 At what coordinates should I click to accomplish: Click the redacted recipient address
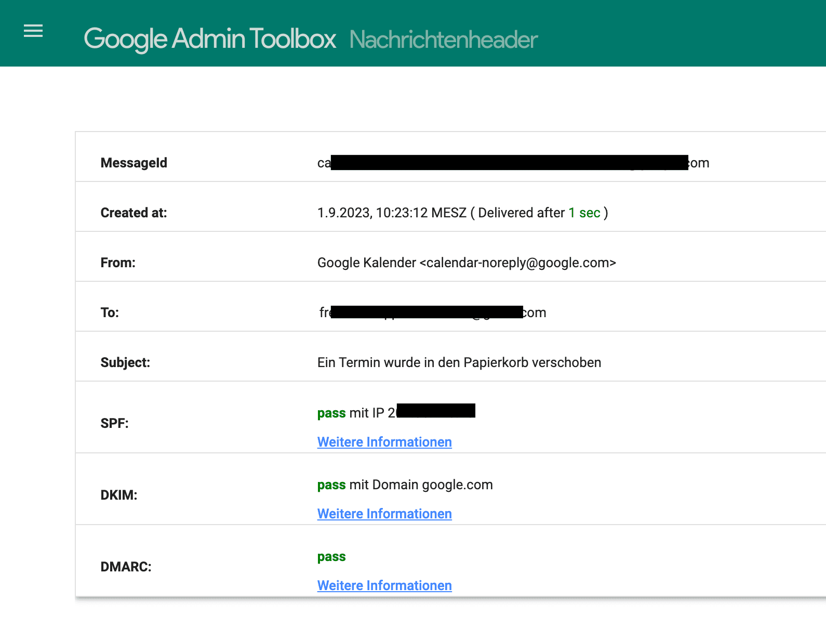tap(432, 312)
